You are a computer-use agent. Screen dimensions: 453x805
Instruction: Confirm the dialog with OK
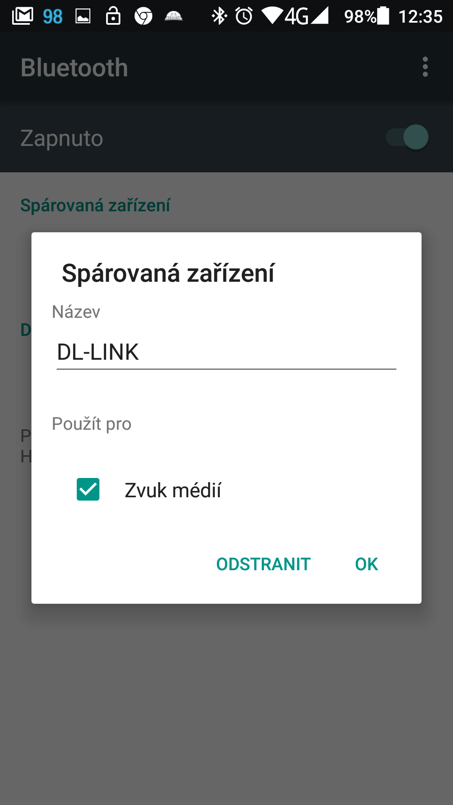pyautogui.click(x=367, y=564)
